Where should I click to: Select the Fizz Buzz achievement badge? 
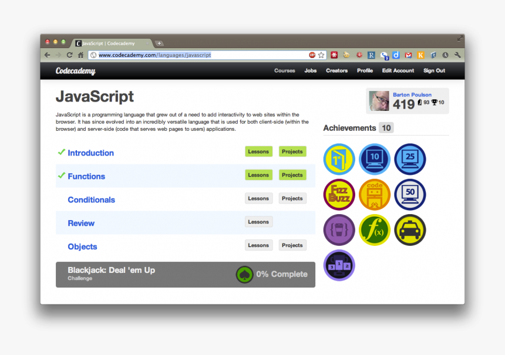pyautogui.click(x=339, y=195)
